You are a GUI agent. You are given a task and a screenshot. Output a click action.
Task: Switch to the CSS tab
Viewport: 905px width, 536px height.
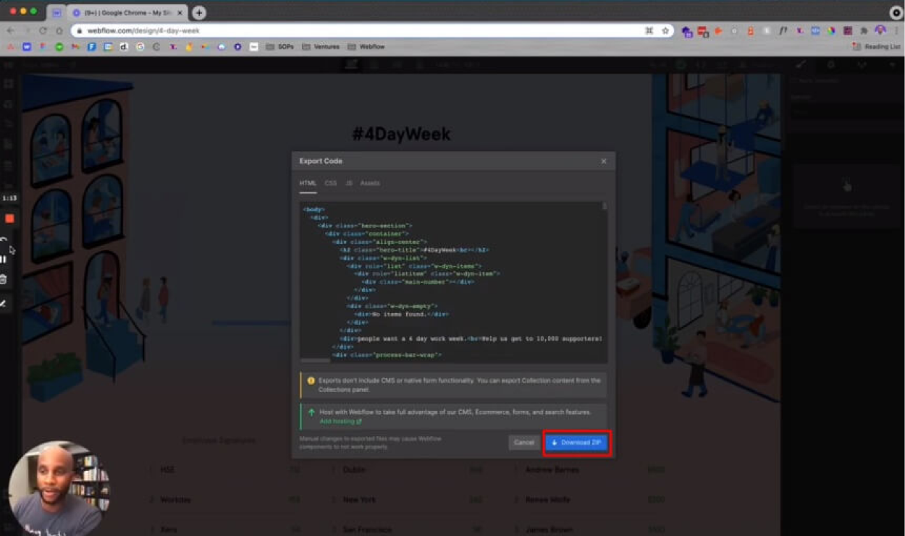coord(331,184)
